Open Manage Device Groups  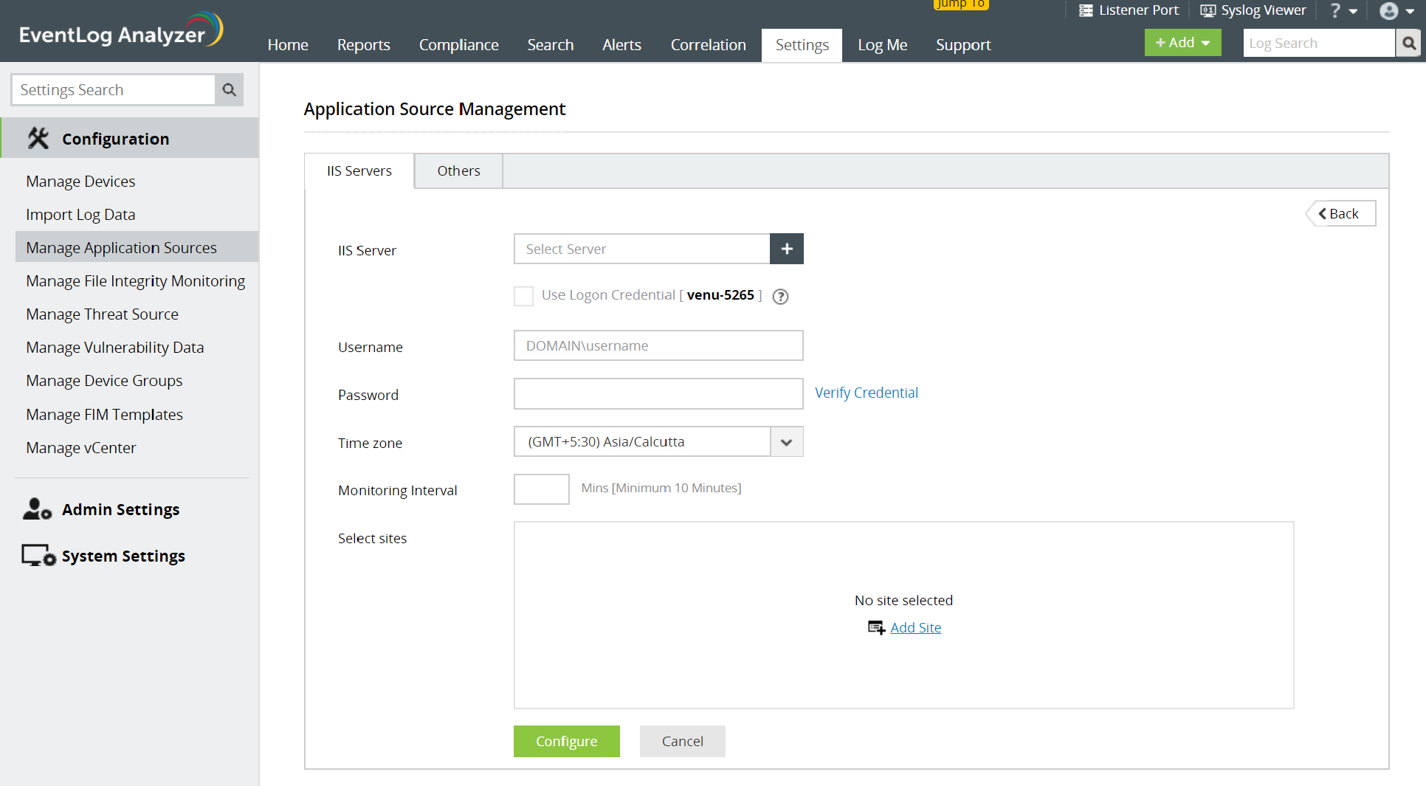[x=104, y=381]
